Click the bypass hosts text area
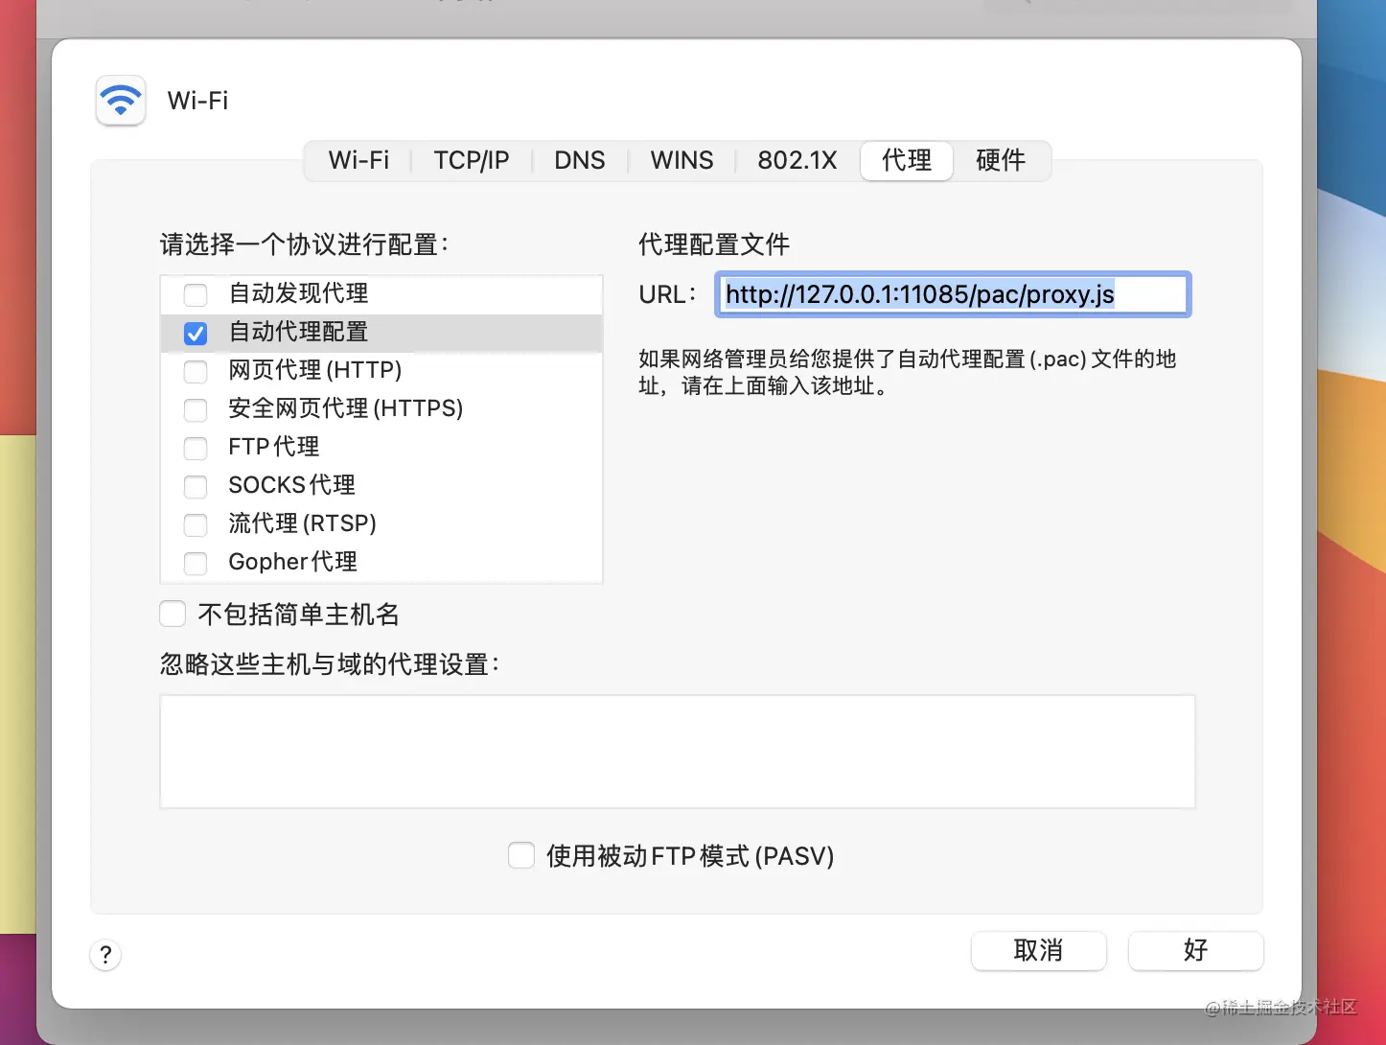1386x1045 pixels. pos(678,752)
